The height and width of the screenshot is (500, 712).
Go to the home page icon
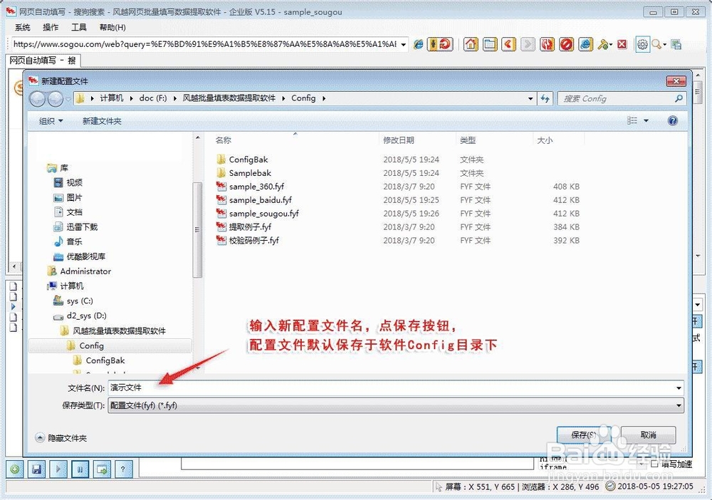[471, 44]
